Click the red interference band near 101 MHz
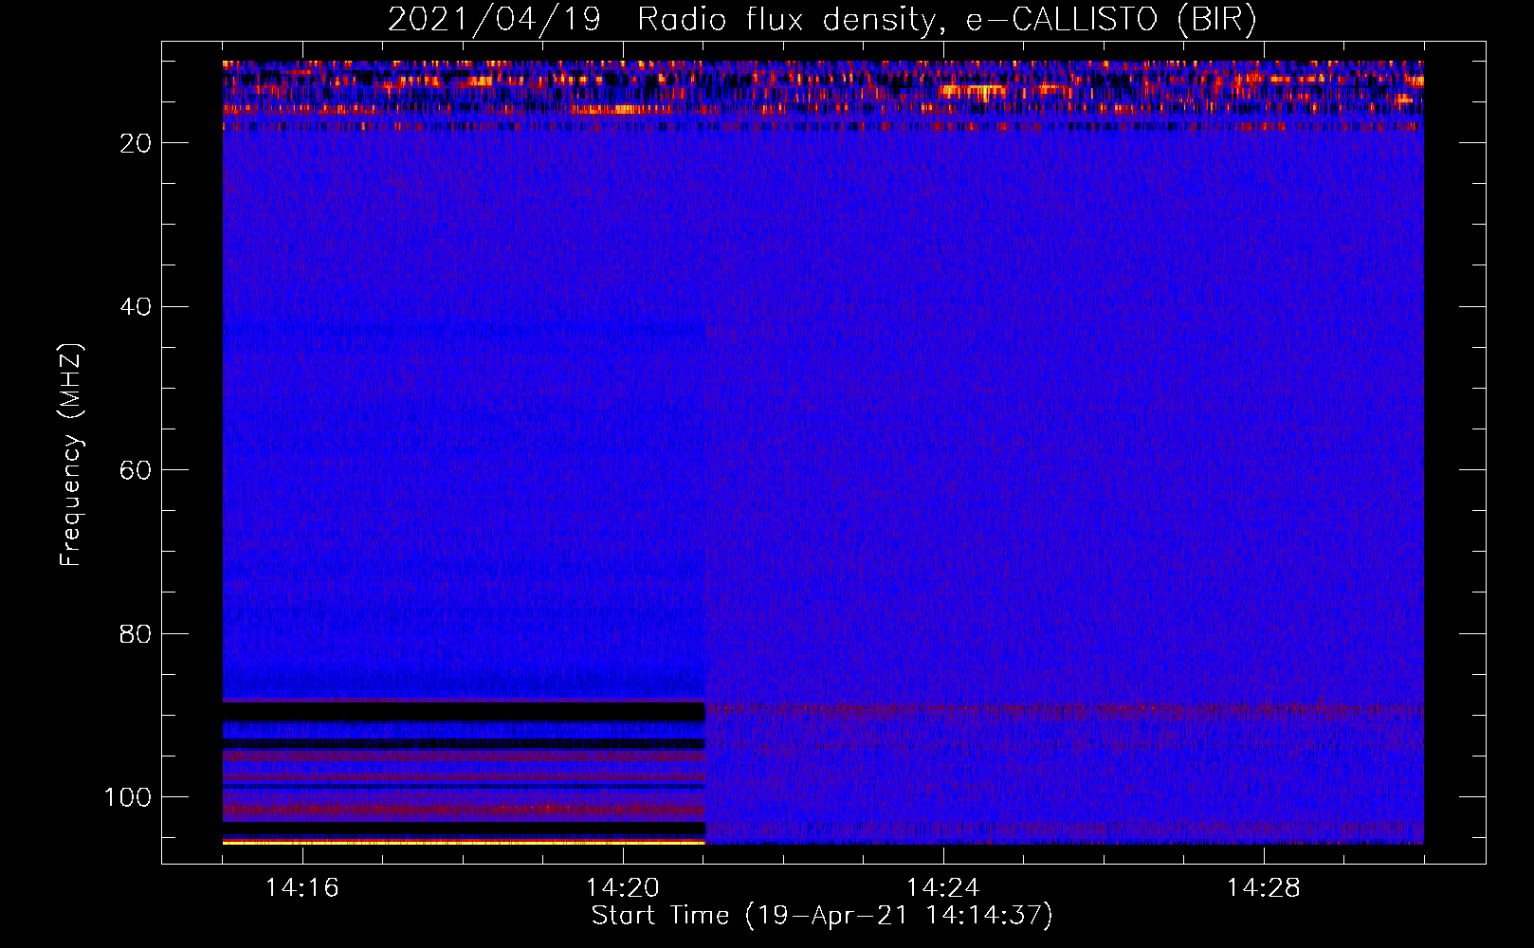 [x=465, y=810]
